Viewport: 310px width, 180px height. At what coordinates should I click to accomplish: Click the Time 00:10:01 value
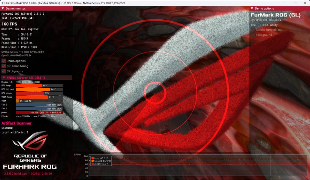(26, 35)
